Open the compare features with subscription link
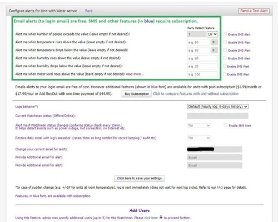The image size is (278, 222). 196,94
